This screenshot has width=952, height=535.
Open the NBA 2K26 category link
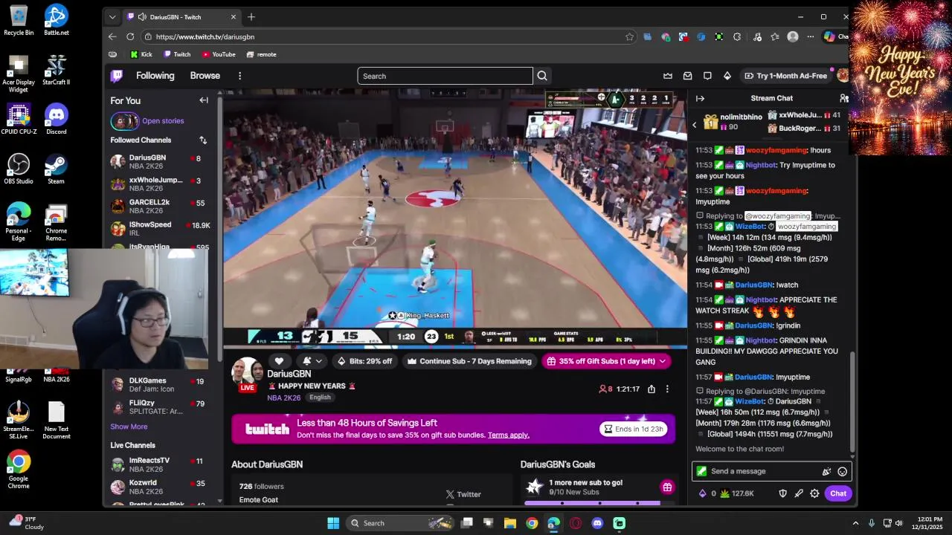point(283,398)
